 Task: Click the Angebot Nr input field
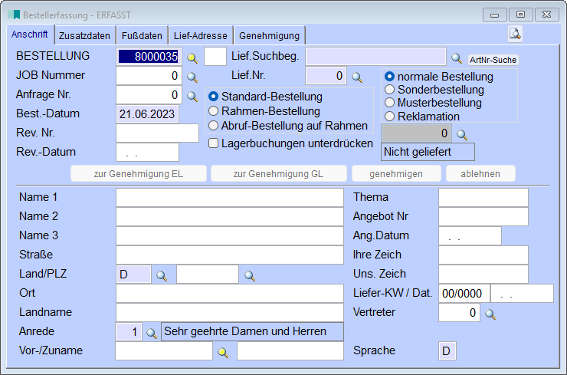click(x=483, y=217)
